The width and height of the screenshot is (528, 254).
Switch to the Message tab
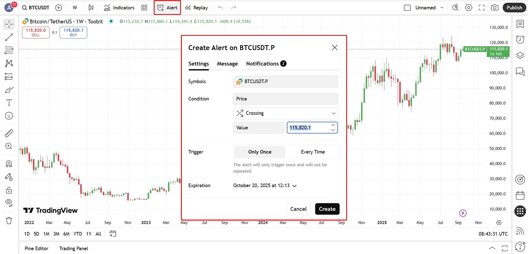coord(227,64)
